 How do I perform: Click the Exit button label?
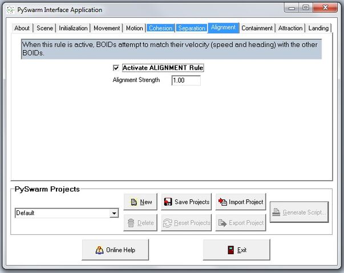[x=242, y=250]
